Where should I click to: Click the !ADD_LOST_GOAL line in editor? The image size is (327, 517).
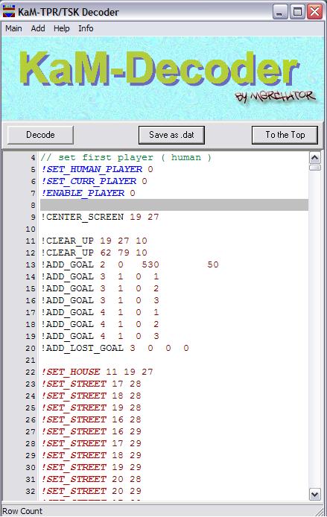tap(115, 348)
